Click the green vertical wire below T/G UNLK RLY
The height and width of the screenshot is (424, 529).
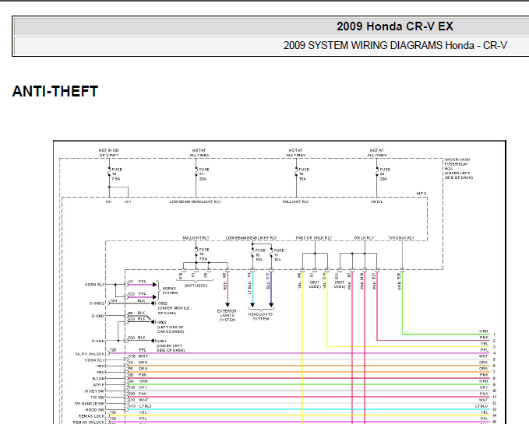(402, 303)
